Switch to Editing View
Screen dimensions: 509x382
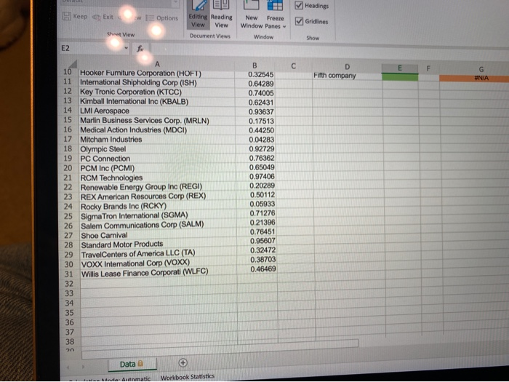(x=198, y=15)
